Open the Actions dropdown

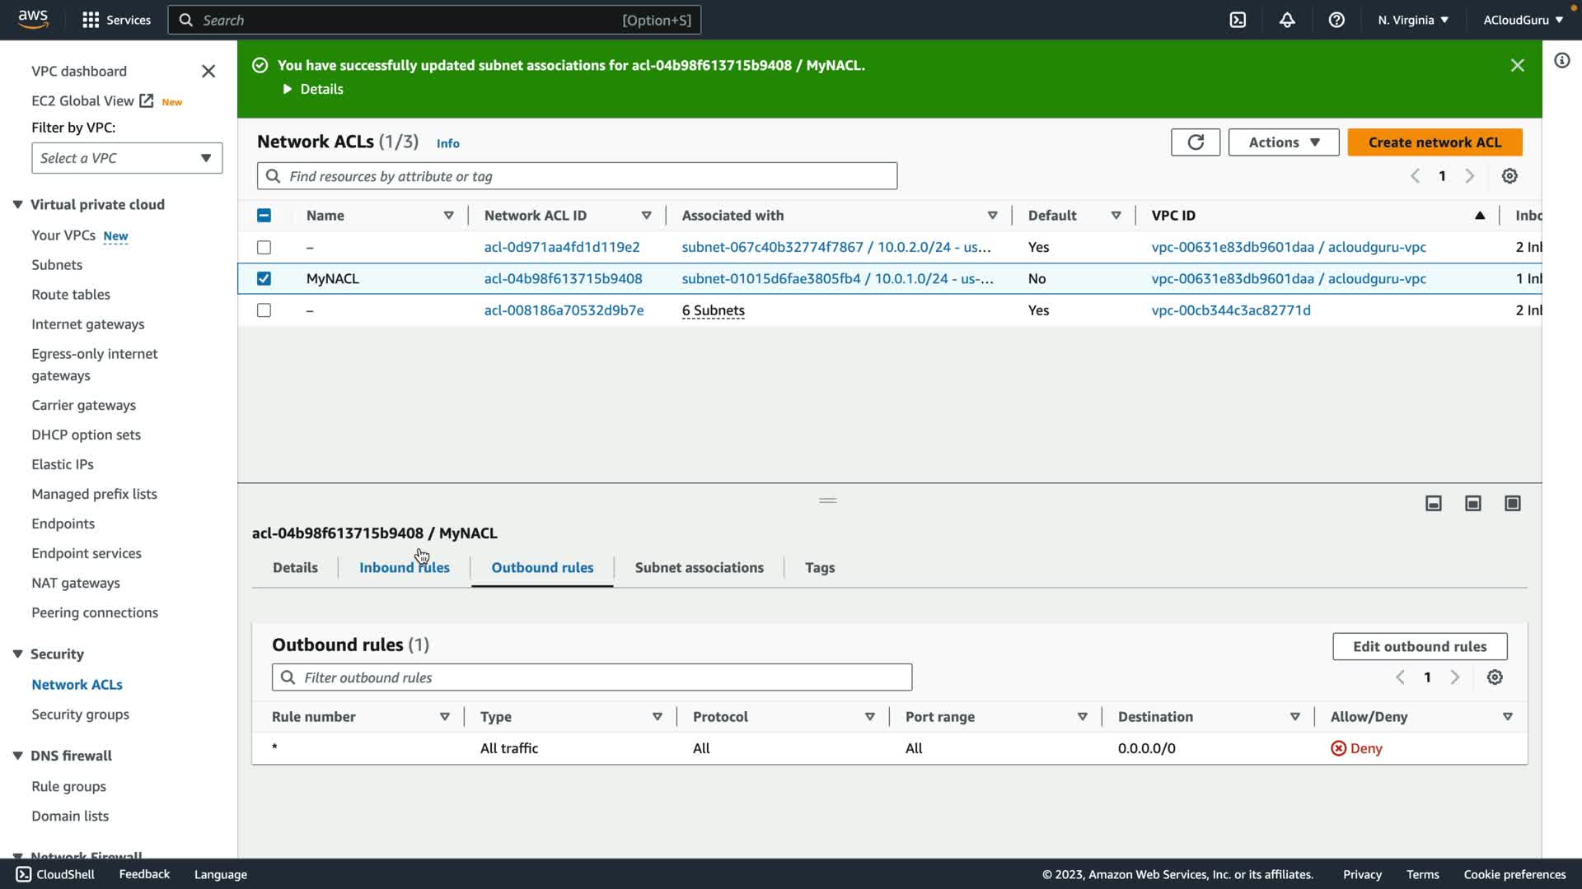click(1283, 142)
